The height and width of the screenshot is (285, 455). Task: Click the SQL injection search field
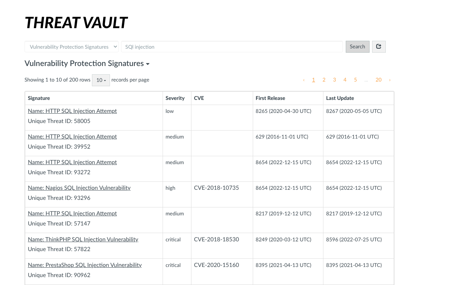tap(232, 47)
